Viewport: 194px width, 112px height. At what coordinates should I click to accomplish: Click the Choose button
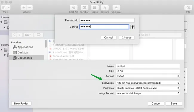coord(127,38)
